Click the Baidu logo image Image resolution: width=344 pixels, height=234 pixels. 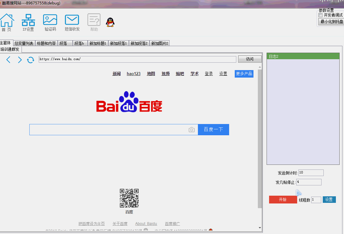click(129, 102)
